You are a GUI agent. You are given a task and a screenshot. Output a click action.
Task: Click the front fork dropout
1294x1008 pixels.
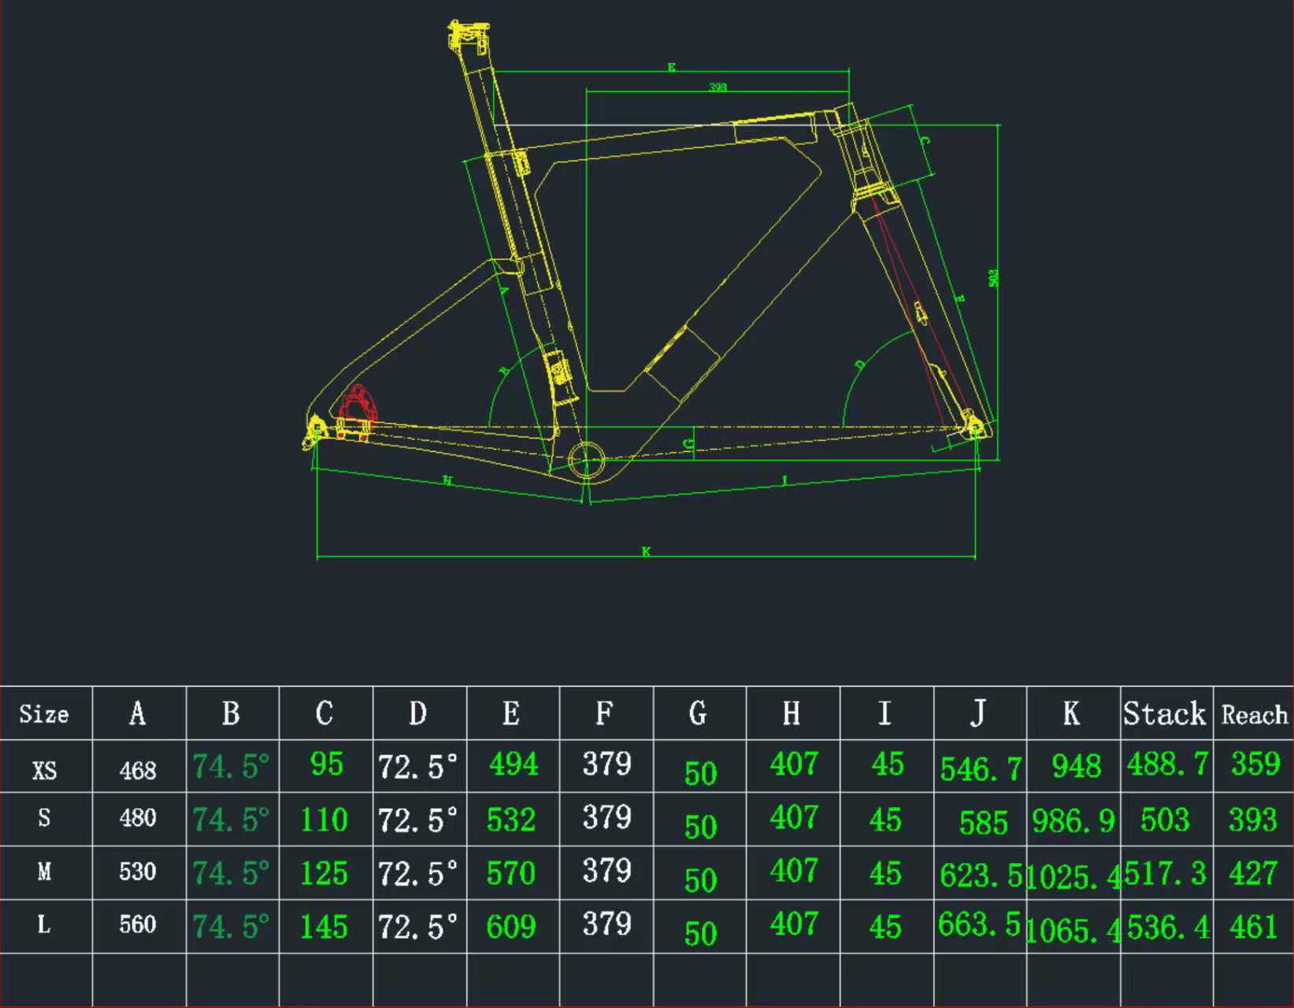[x=974, y=427]
